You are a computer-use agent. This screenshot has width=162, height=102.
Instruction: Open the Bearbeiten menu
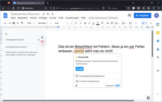(x=23, y=18)
